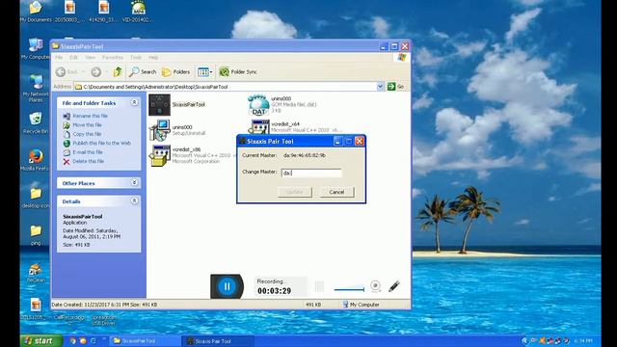This screenshot has width=617, height=347.
Task: Open the VID-201402 video file on desktop
Action: pos(138,11)
